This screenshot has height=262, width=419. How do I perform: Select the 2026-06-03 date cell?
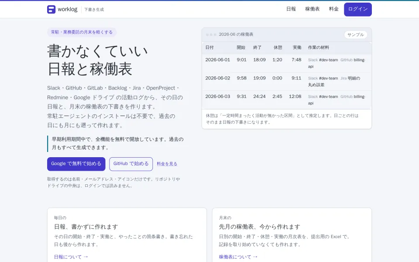click(x=217, y=97)
